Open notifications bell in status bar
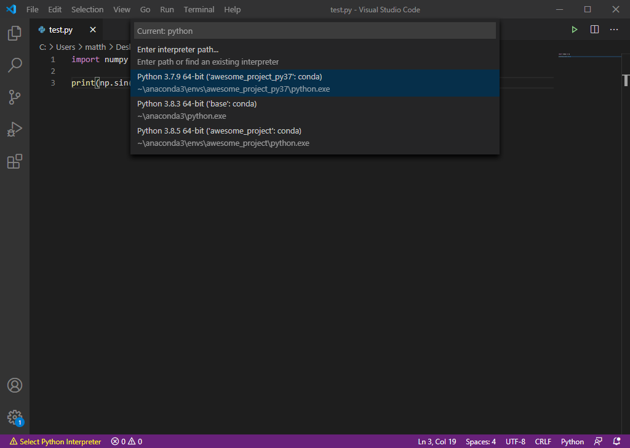 (616, 442)
